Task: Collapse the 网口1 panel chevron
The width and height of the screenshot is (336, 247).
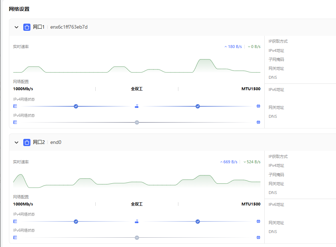Action: [x=16, y=27]
